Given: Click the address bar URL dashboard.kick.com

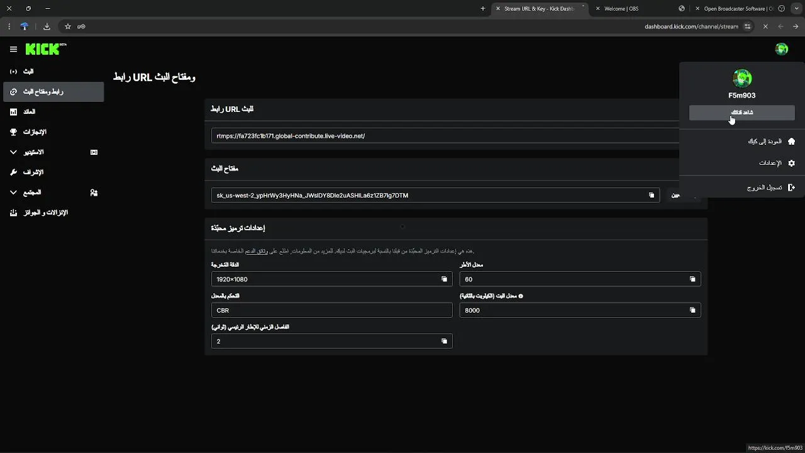Looking at the screenshot, I should 691,26.
